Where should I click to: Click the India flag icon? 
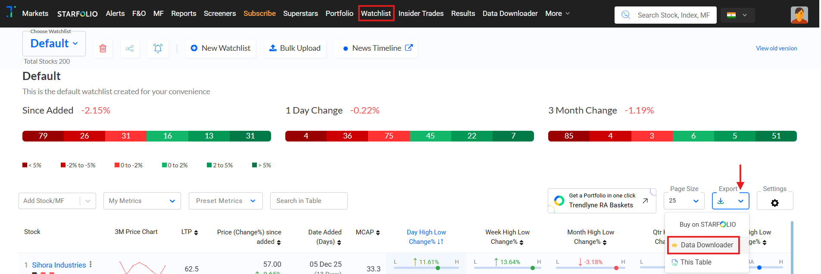(x=731, y=15)
